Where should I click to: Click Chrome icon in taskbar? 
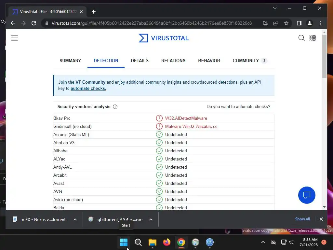pyautogui.click(x=181, y=242)
